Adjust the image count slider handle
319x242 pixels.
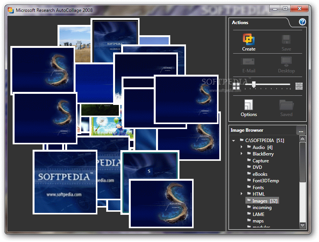coord(254,84)
